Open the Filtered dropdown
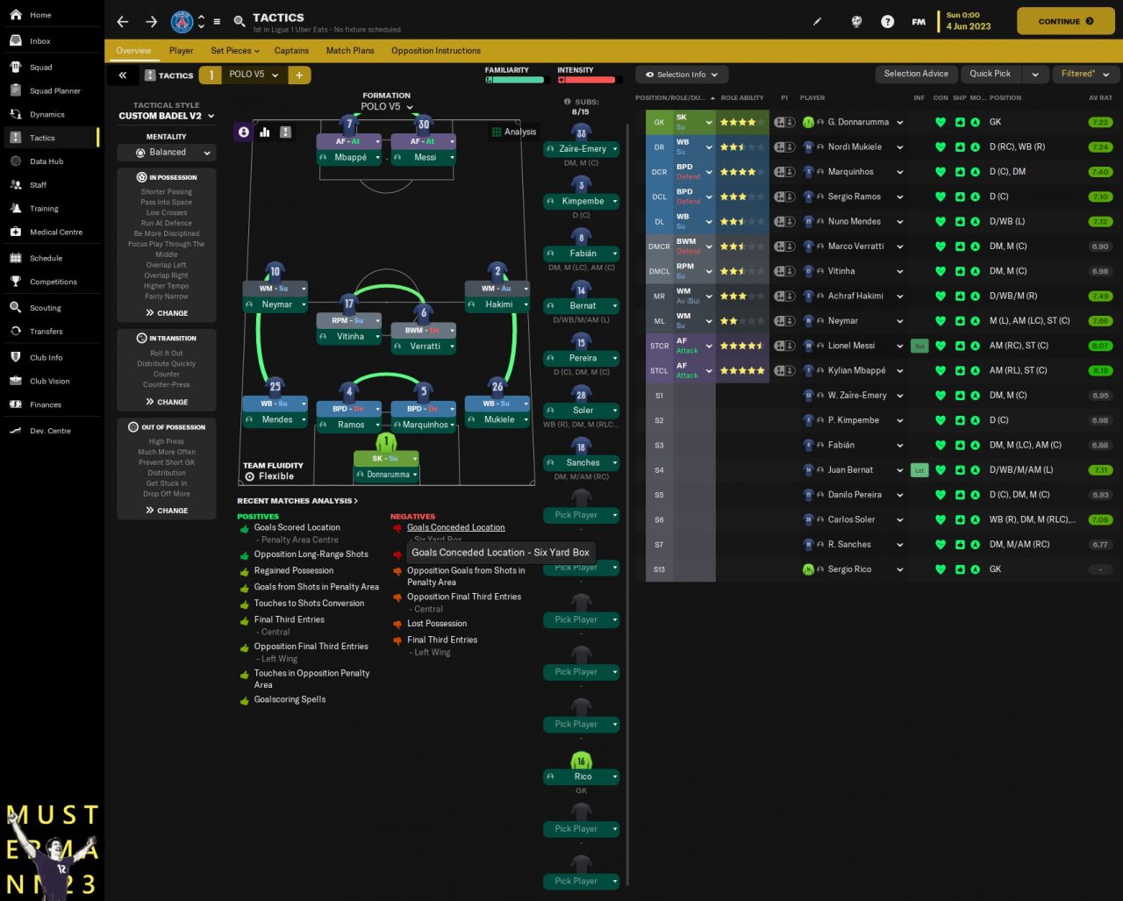This screenshot has width=1123, height=901. pyautogui.click(x=1084, y=75)
